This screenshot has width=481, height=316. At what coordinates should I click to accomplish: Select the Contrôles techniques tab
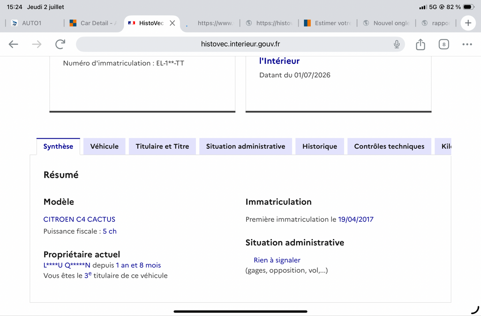(389, 146)
